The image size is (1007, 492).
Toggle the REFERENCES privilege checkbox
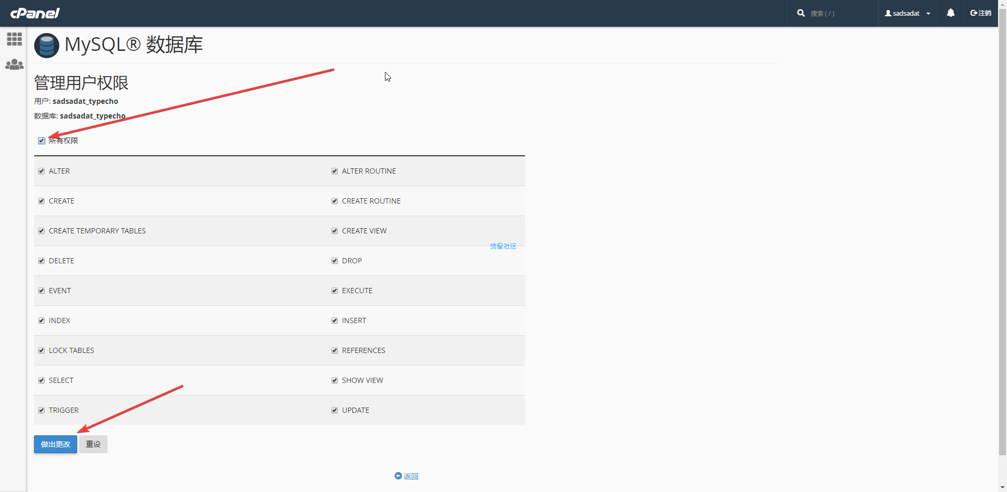pyautogui.click(x=335, y=350)
